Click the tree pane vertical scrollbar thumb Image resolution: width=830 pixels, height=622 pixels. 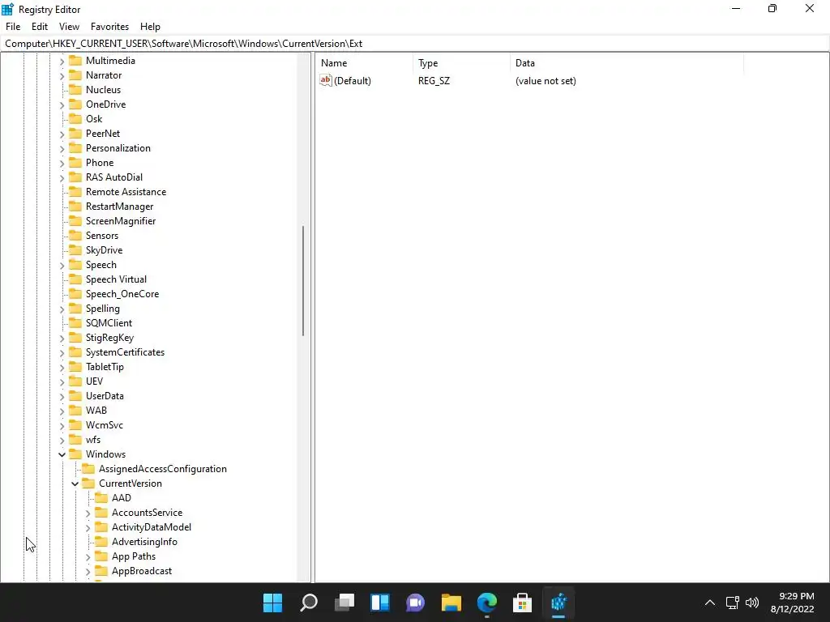(x=303, y=281)
